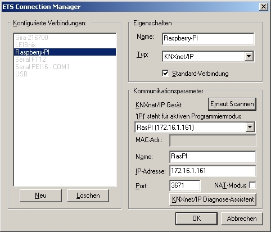Click the Löschen button
This screenshot has width=271, height=232.
point(88,195)
